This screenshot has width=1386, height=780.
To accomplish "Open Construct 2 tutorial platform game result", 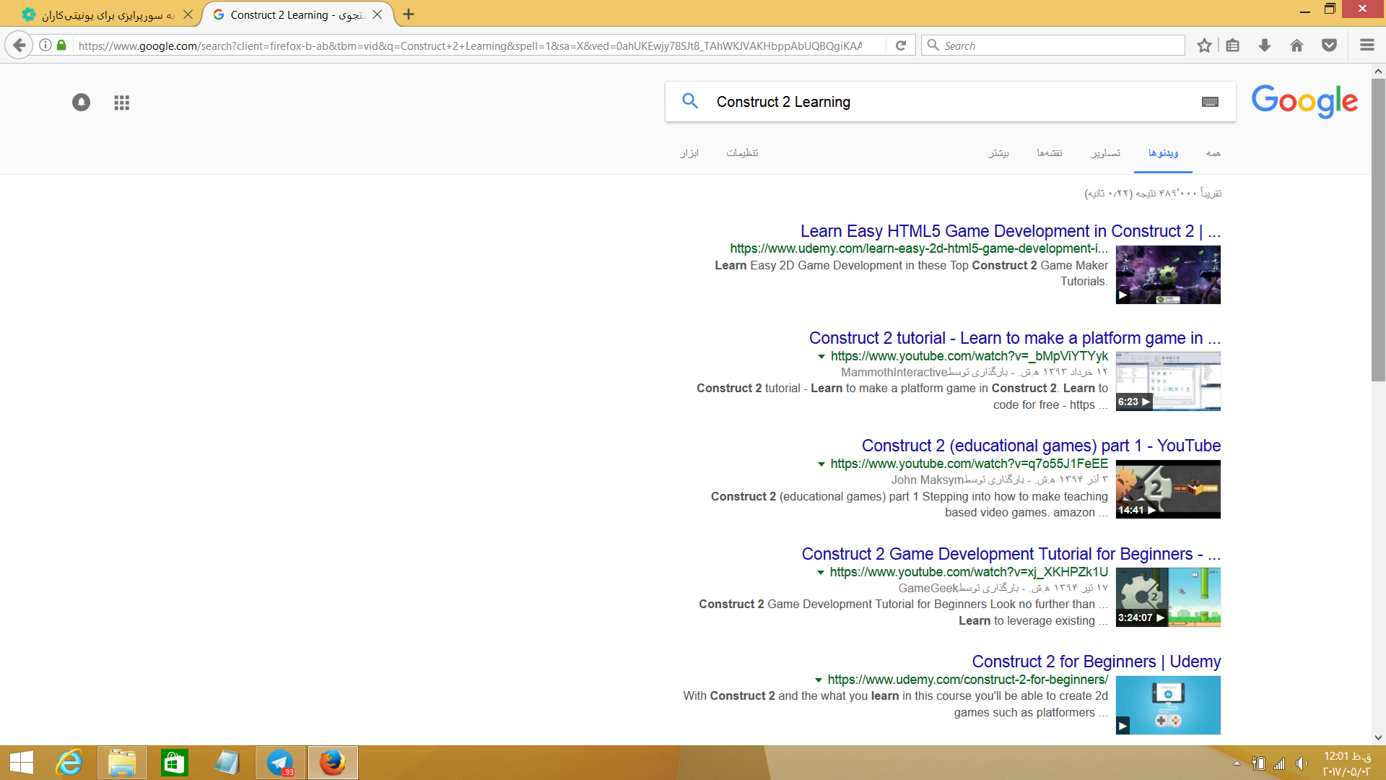I will 1014,338.
